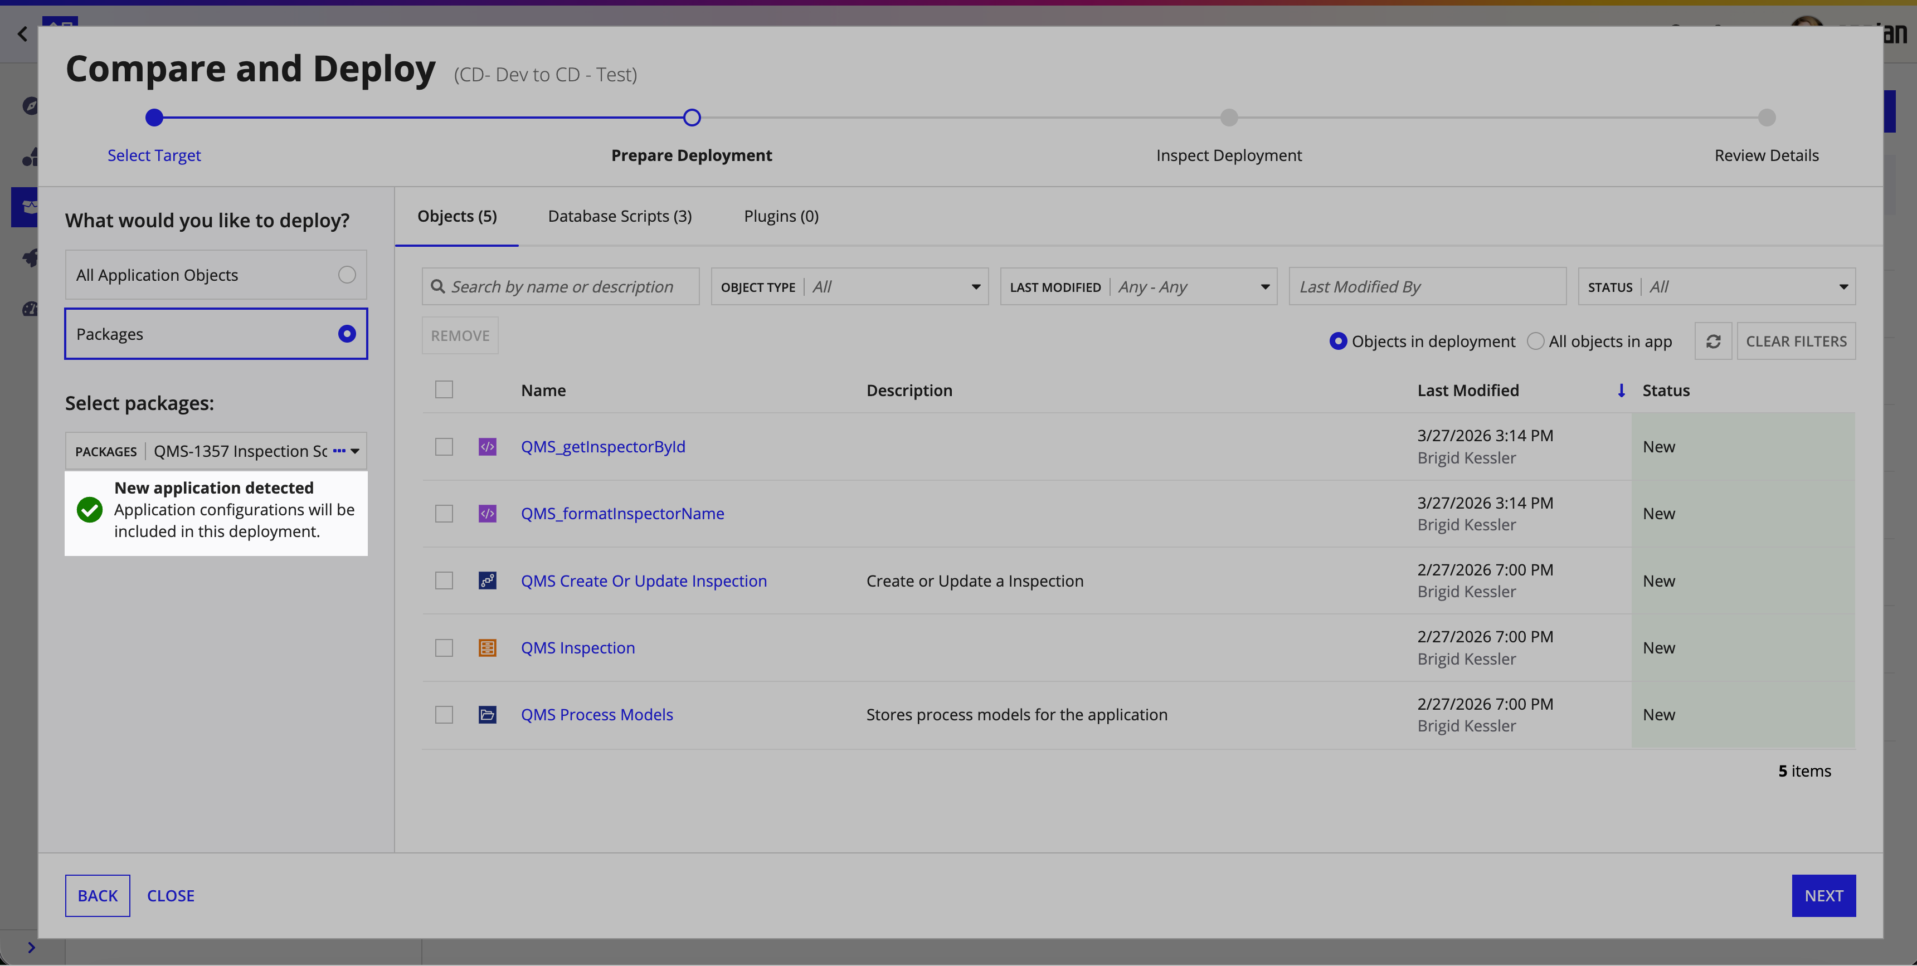Click the record type icon beside QMS Inspection
This screenshot has width=1917, height=966.
[x=488, y=647]
